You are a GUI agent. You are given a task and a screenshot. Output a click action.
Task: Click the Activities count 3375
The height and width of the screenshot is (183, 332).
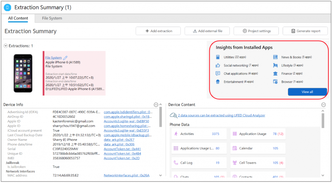(x=216, y=134)
